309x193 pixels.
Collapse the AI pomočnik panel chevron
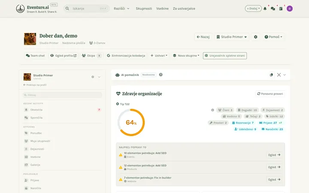pos(285,75)
